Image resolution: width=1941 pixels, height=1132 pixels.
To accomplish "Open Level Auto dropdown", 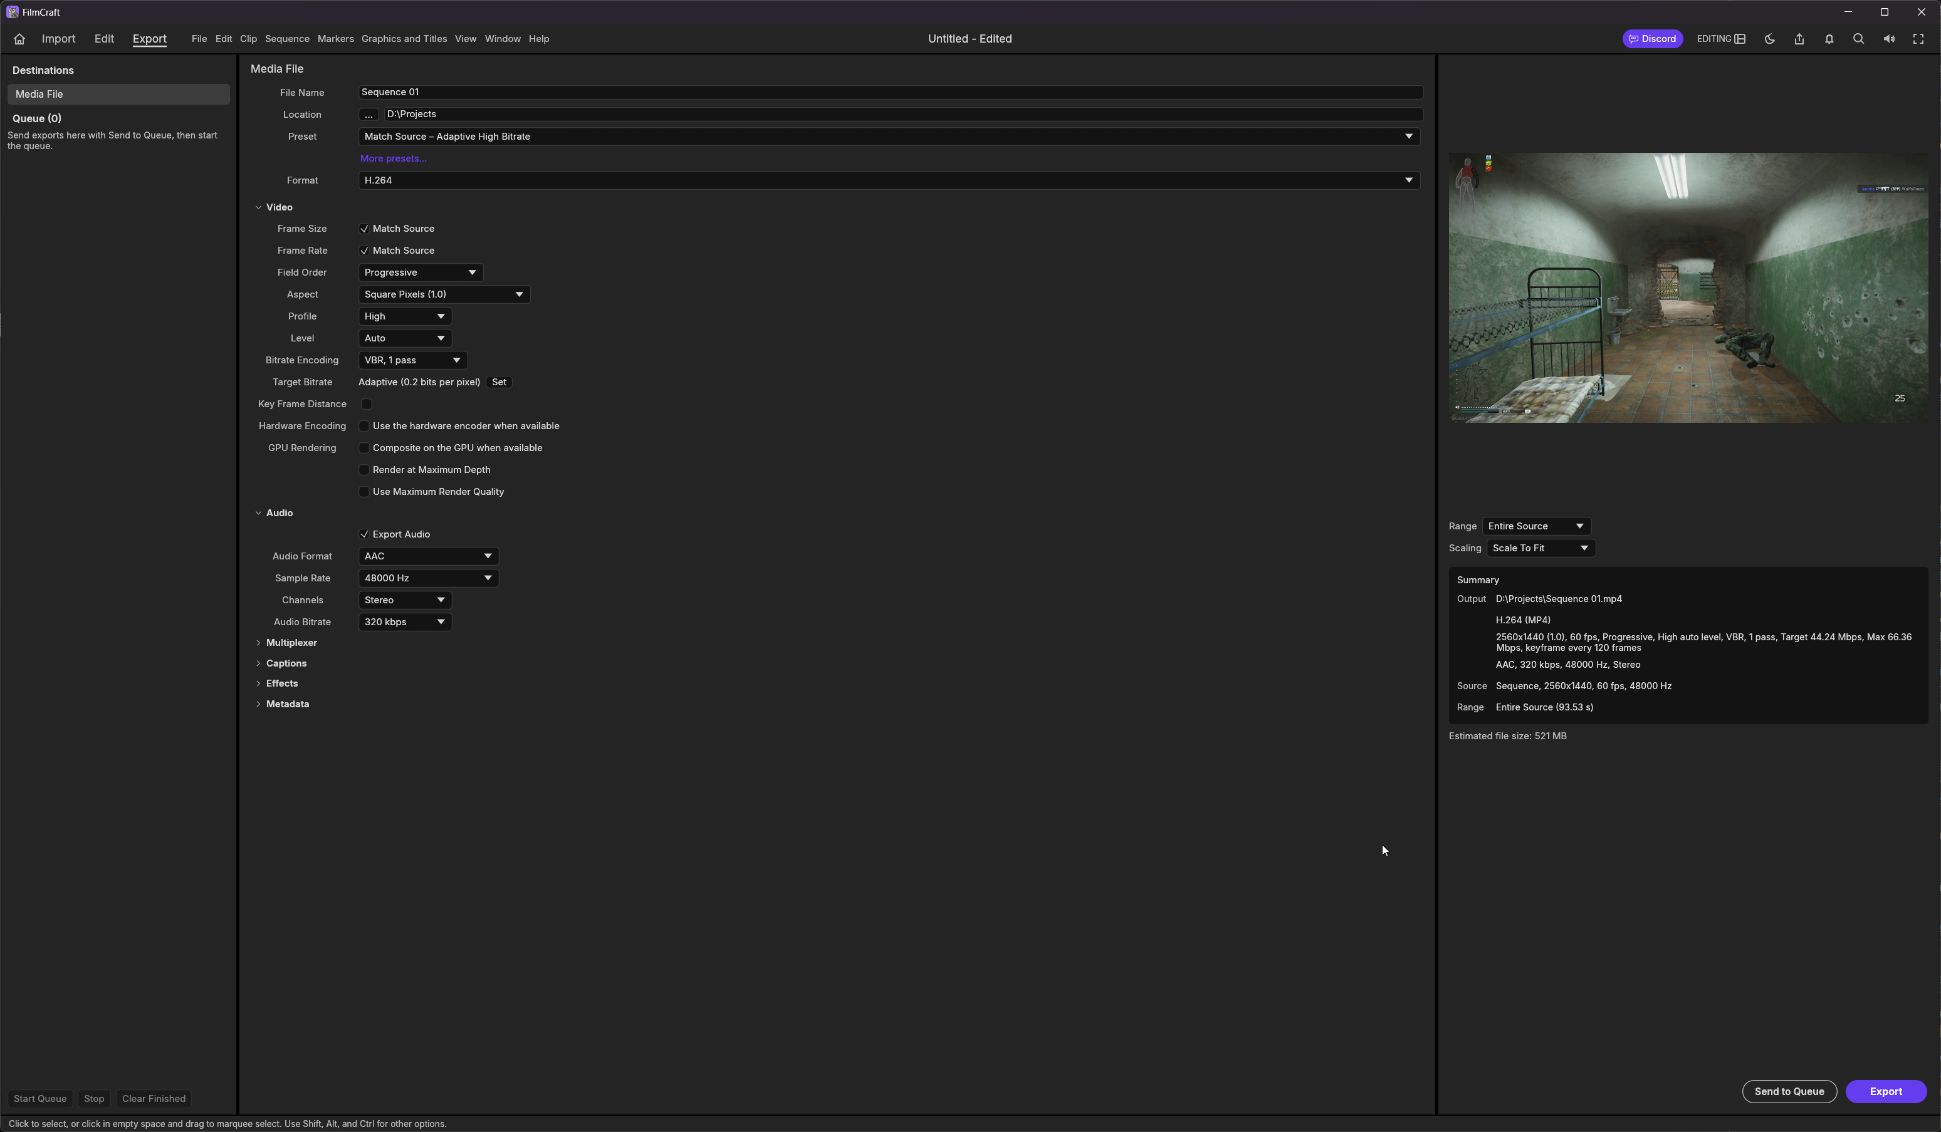I will tap(405, 338).
